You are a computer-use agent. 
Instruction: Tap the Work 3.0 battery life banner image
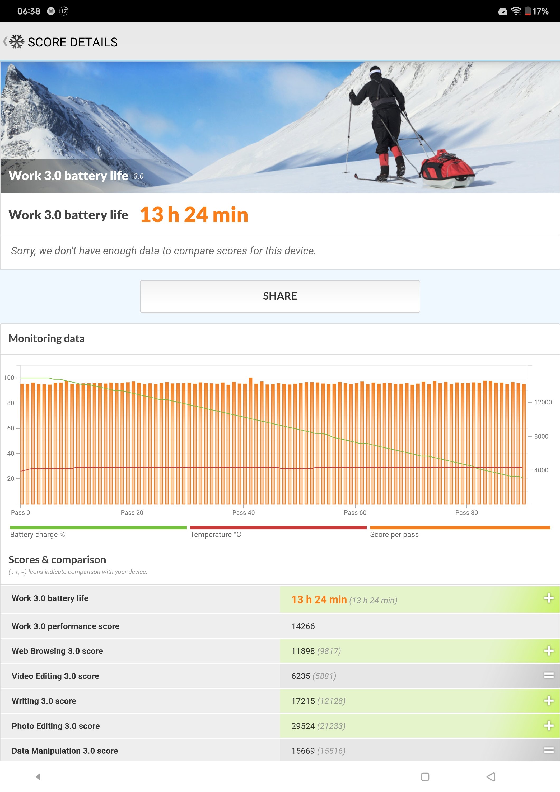(x=280, y=127)
